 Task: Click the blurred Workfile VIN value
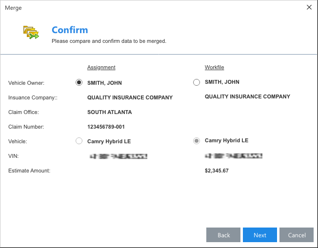[x=234, y=156]
